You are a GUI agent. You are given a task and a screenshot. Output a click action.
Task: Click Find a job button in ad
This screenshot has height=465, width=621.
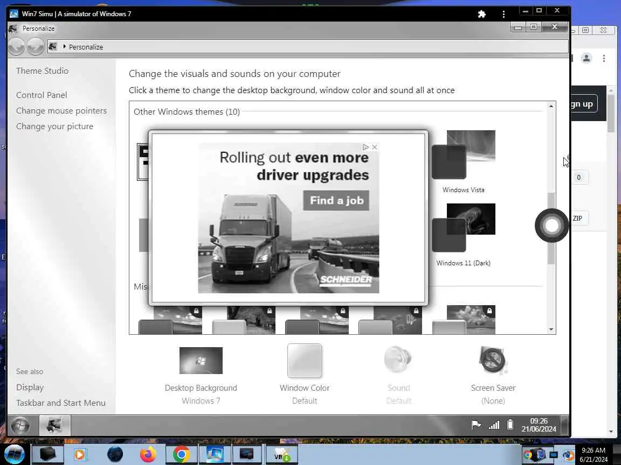(336, 200)
